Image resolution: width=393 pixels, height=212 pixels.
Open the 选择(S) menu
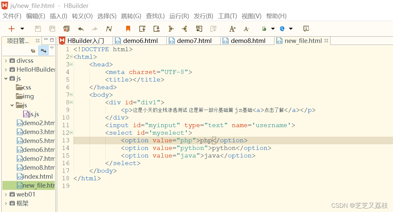tap(107, 16)
